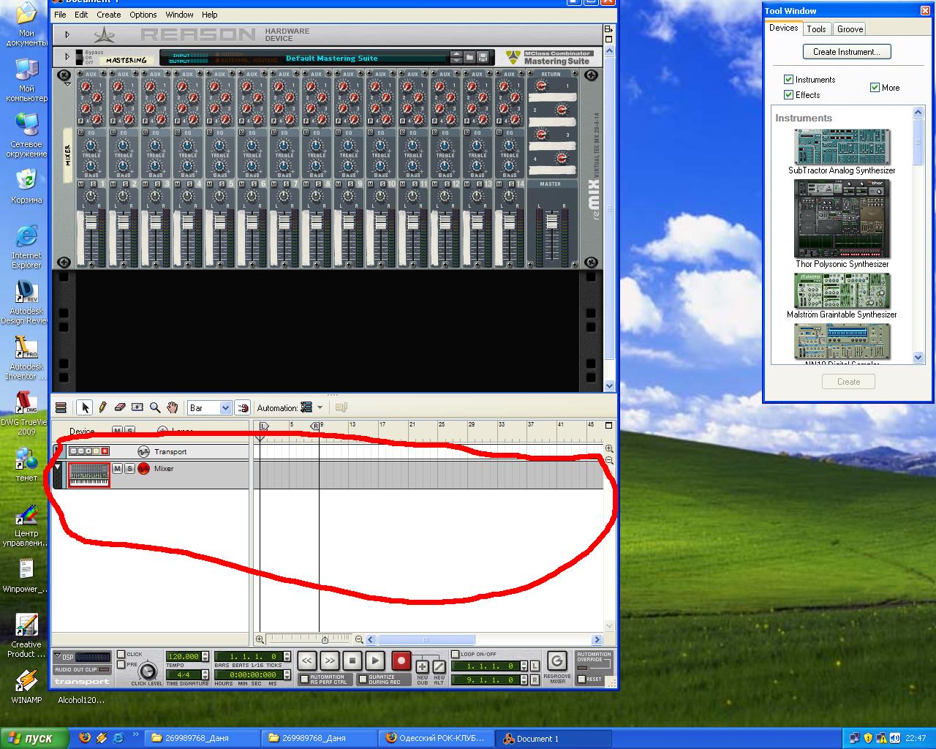Click the Click Level knob
This screenshot has height=749, width=936.
pyautogui.click(x=148, y=671)
